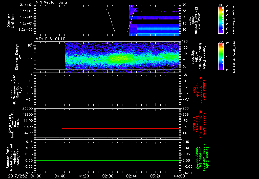This screenshot has width=259, height=179.
Task: Click the "206" telemetry axis tick
Action: point(185,115)
